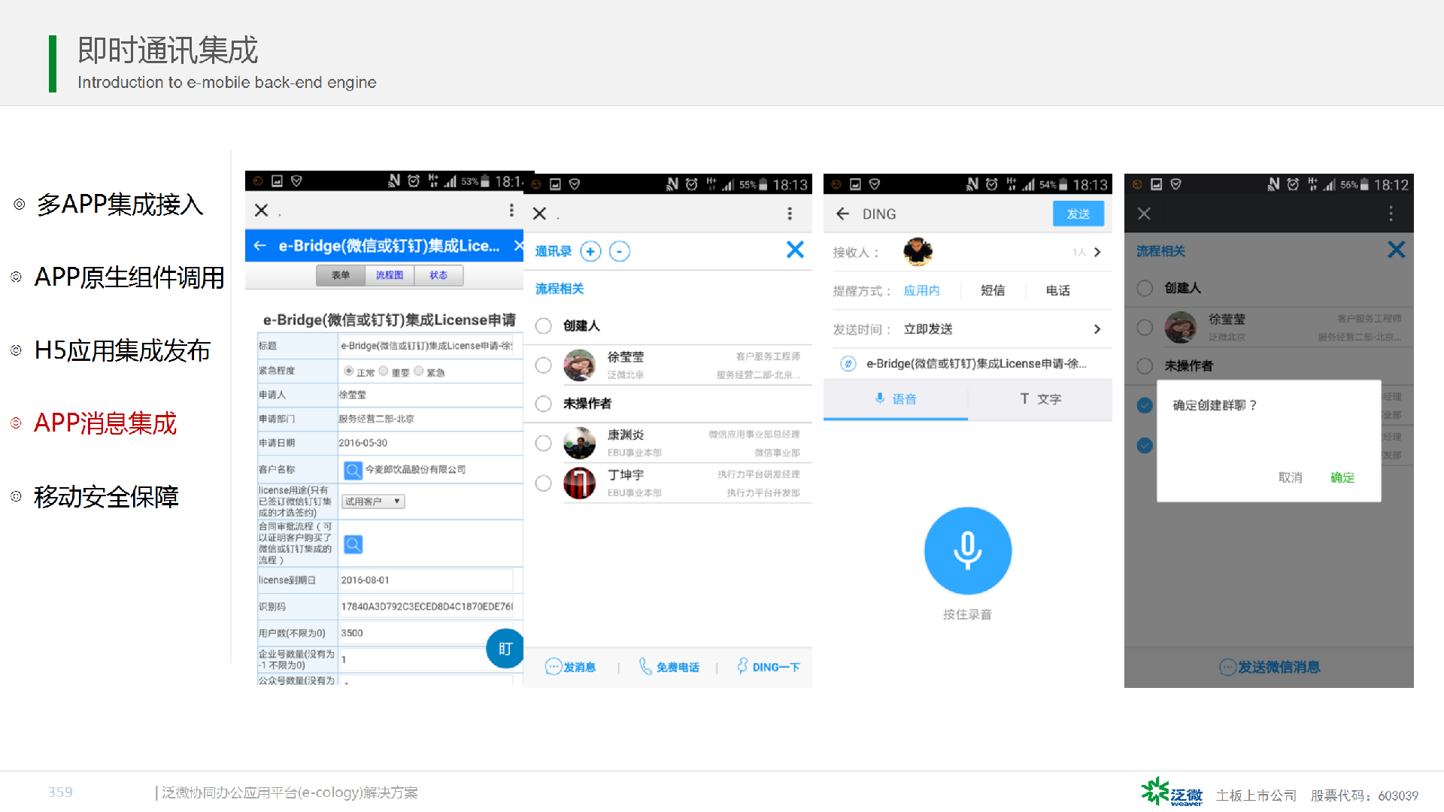Open the 试用客户 dropdown

(x=374, y=501)
